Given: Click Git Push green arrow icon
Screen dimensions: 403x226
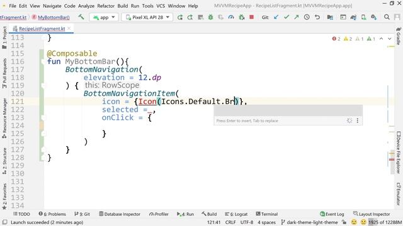Looking at the screenshot, I should point(297,17).
